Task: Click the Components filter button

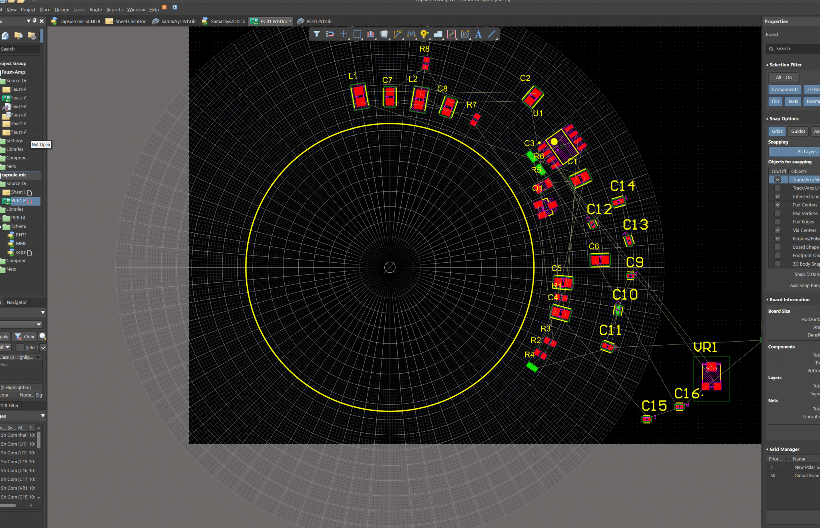Action: 785,90
